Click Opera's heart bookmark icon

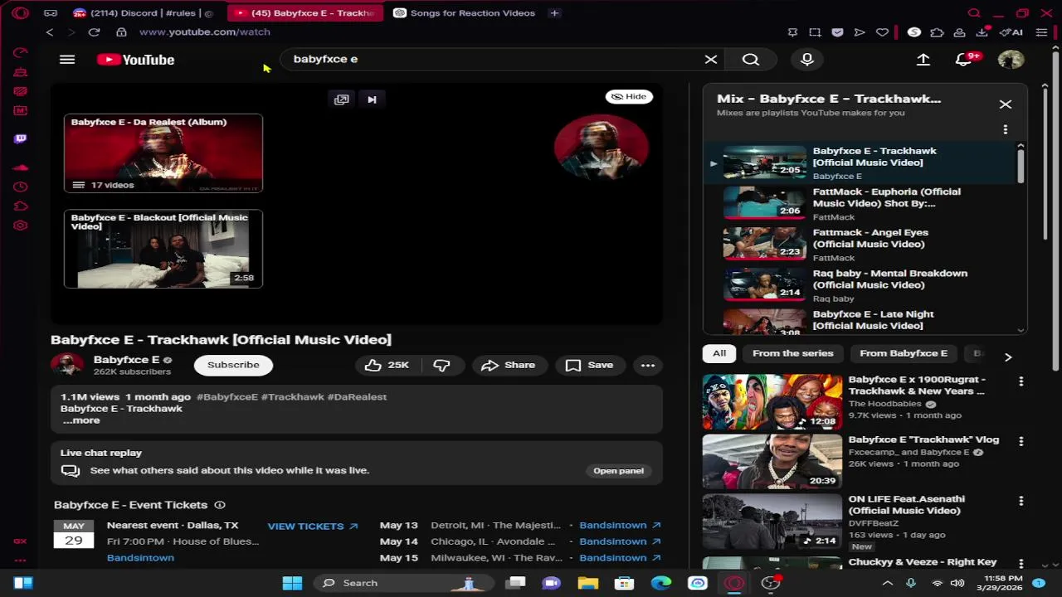[x=882, y=32]
